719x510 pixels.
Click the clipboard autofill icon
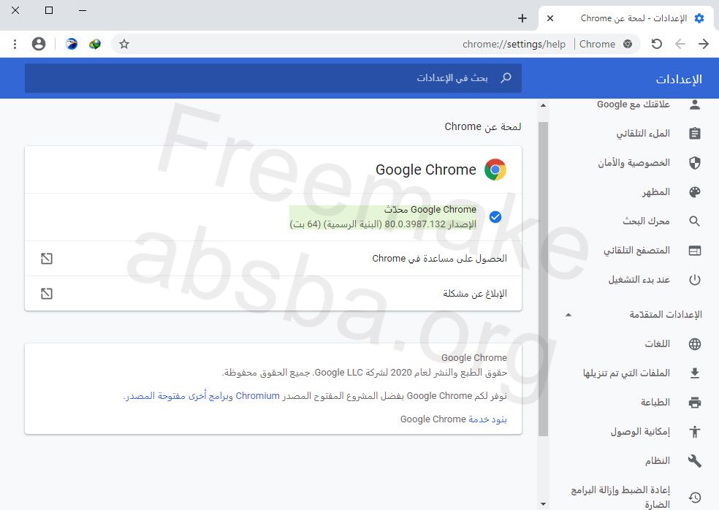pos(695,134)
